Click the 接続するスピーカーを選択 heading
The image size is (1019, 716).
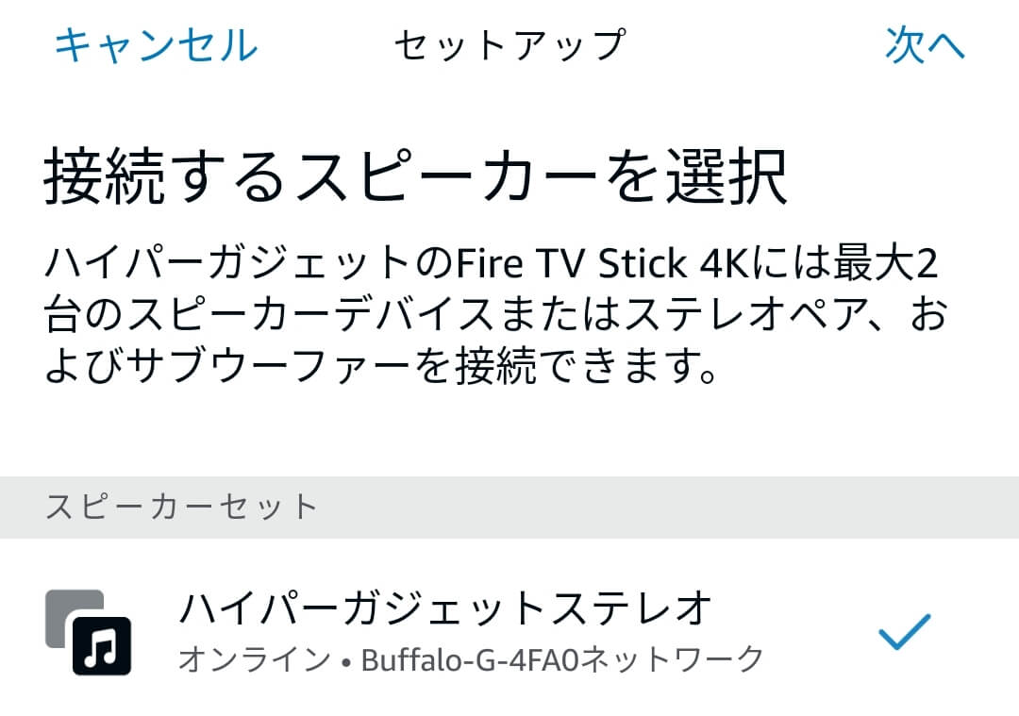[x=416, y=176]
